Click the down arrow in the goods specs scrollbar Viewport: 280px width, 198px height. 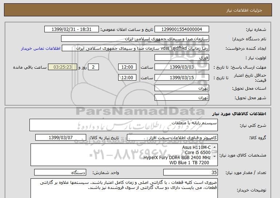pos(215,157)
